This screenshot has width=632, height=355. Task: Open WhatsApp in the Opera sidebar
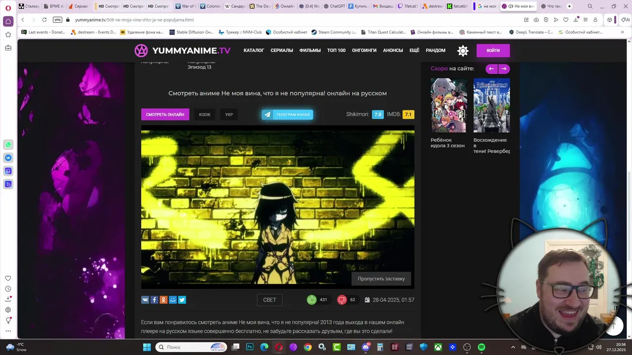pos(8,145)
